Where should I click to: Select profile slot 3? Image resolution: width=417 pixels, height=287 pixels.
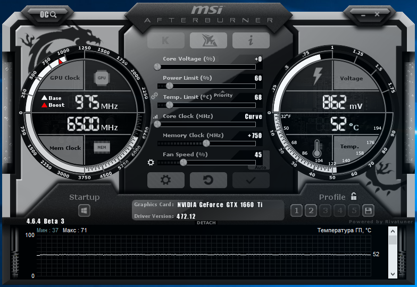[326, 211]
